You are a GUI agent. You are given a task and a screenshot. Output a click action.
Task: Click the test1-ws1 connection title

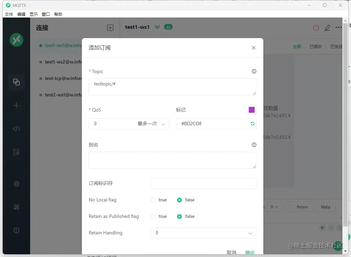click(x=137, y=27)
